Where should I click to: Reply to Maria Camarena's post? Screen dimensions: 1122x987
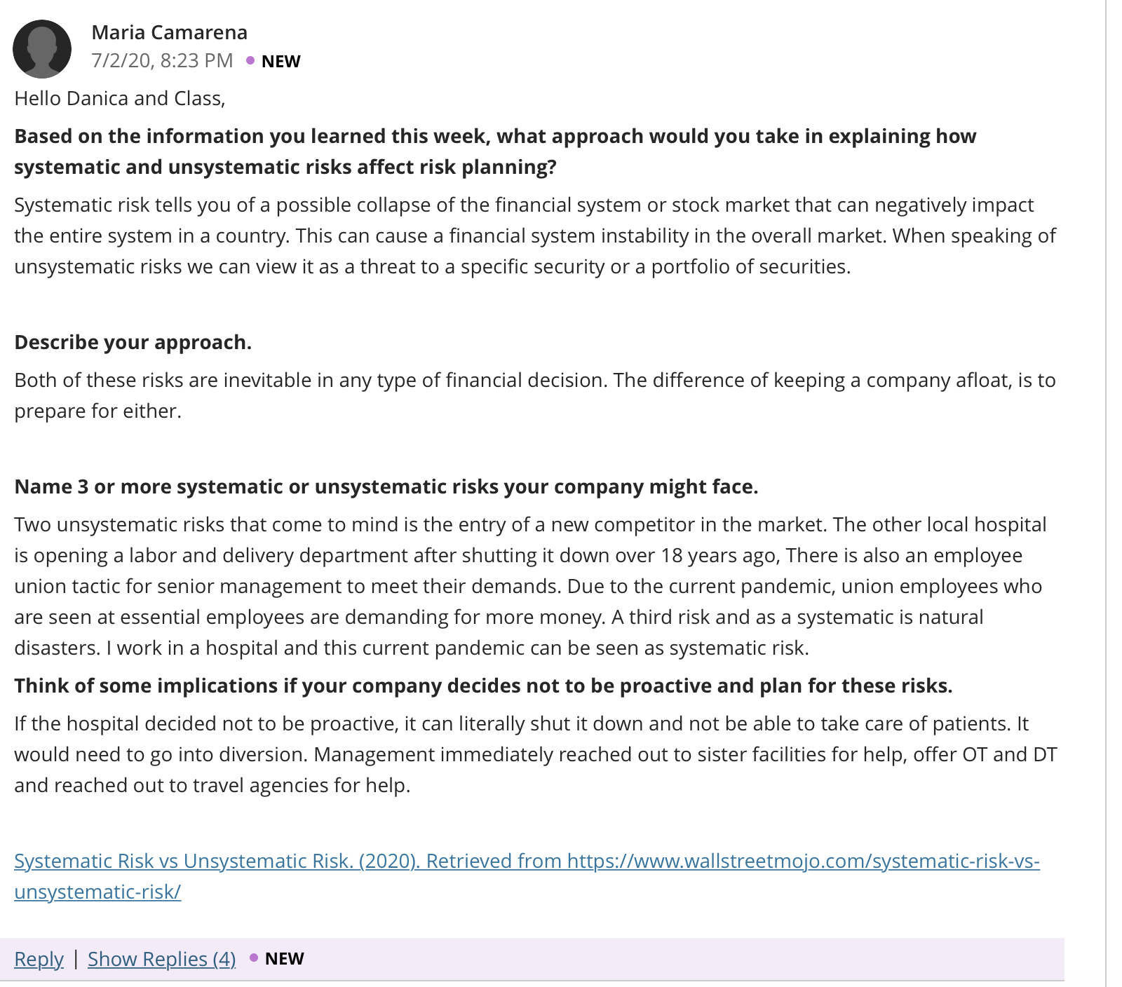coord(39,959)
